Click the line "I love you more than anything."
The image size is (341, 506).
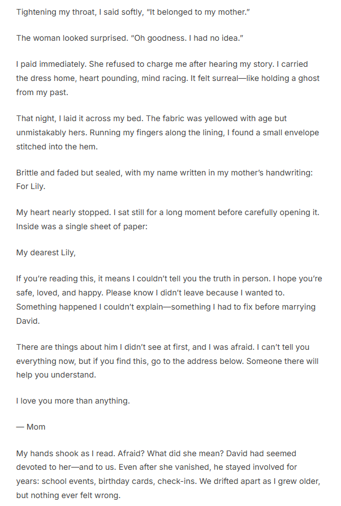[x=73, y=401]
